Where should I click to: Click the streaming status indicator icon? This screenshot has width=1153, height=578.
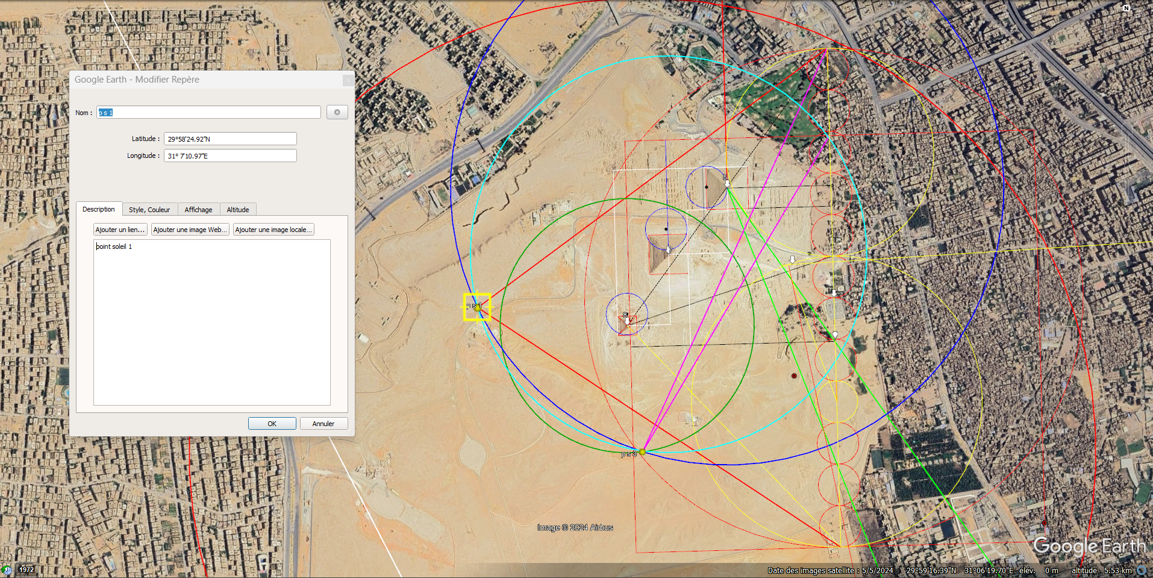(1142, 570)
